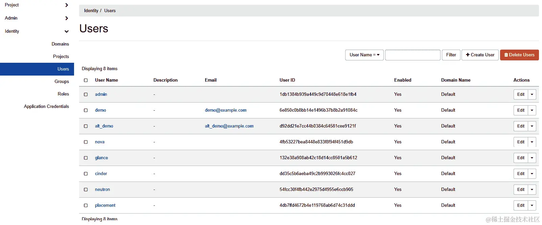Open actions dropdown arrow for placement row

pyautogui.click(x=532, y=205)
